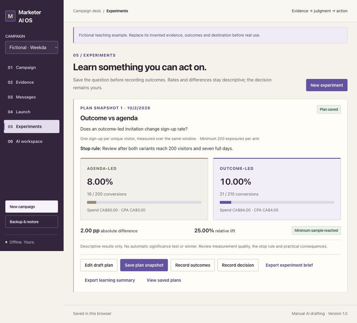Click Edit draft plan

pyautogui.click(x=99, y=265)
